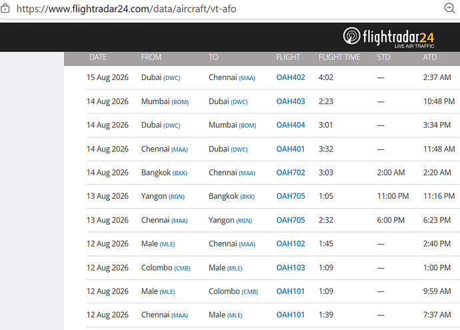
Task: Click the BKK airport code in Bangkok origin row
Action: pyautogui.click(x=180, y=173)
